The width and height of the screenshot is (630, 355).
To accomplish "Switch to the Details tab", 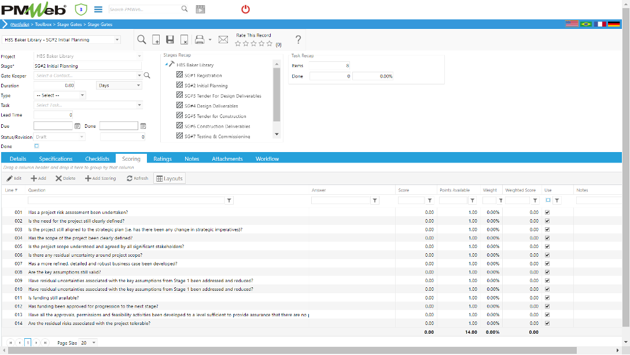I will tap(18, 158).
